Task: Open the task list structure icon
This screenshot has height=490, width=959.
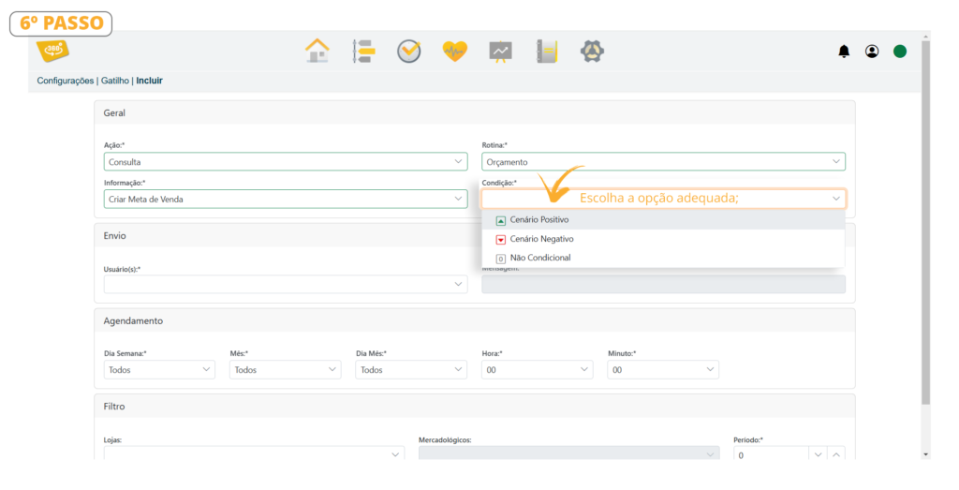Action: (363, 51)
